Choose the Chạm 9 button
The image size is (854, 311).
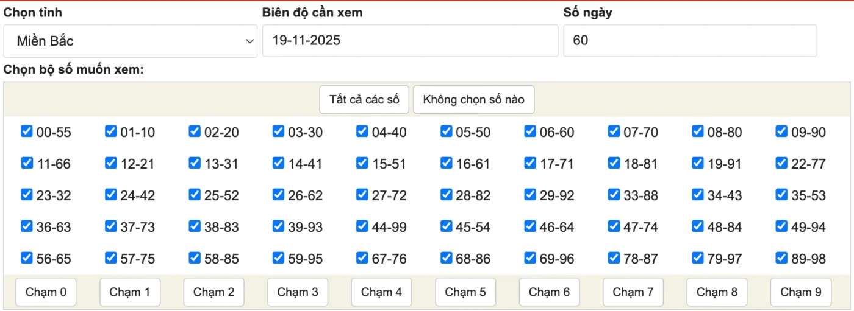click(x=801, y=292)
